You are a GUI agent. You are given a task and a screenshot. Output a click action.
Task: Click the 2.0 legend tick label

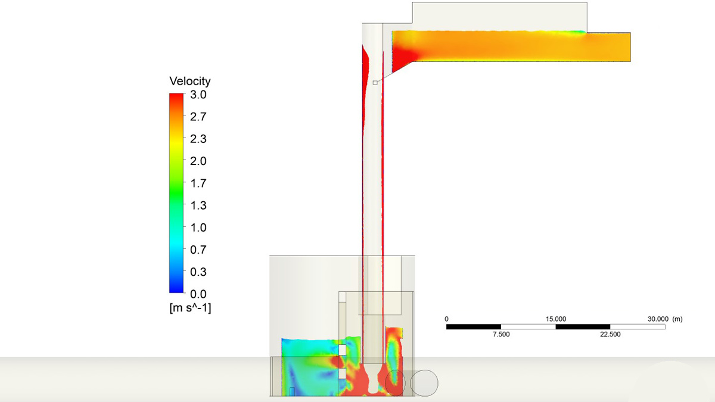(198, 161)
